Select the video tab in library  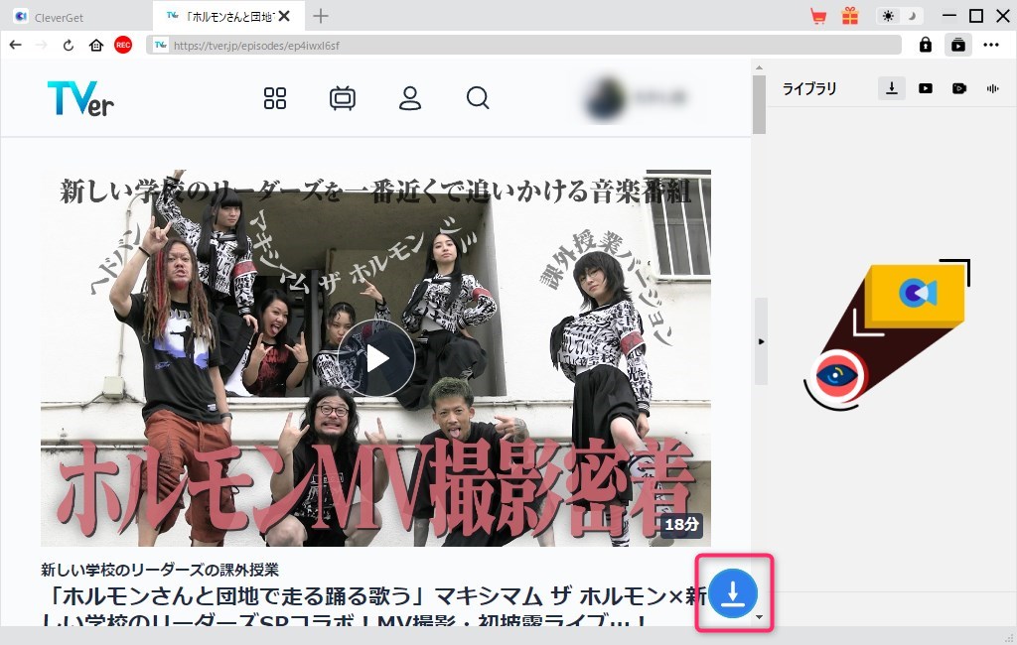[926, 88]
